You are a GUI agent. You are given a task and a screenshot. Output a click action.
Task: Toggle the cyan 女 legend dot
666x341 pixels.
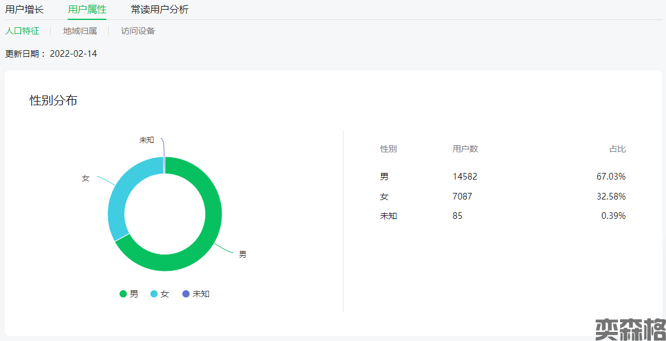tap(154, 294)
